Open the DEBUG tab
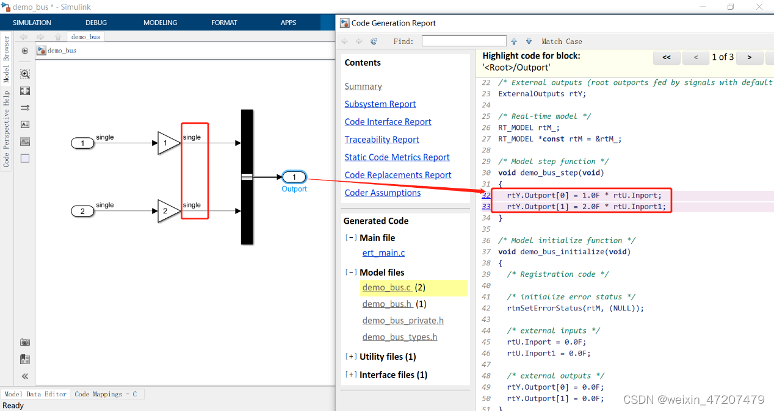This screenshot has height=411, width=774. pos(96,23)
